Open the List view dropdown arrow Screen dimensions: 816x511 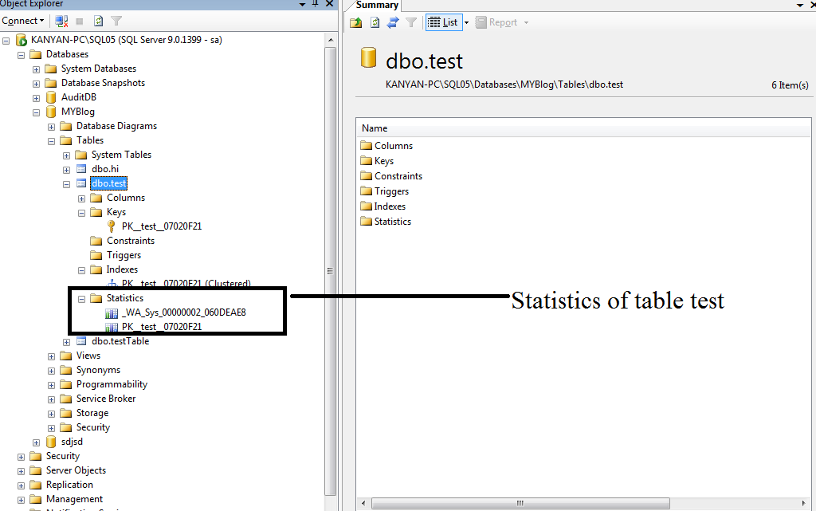coord(466,23)
